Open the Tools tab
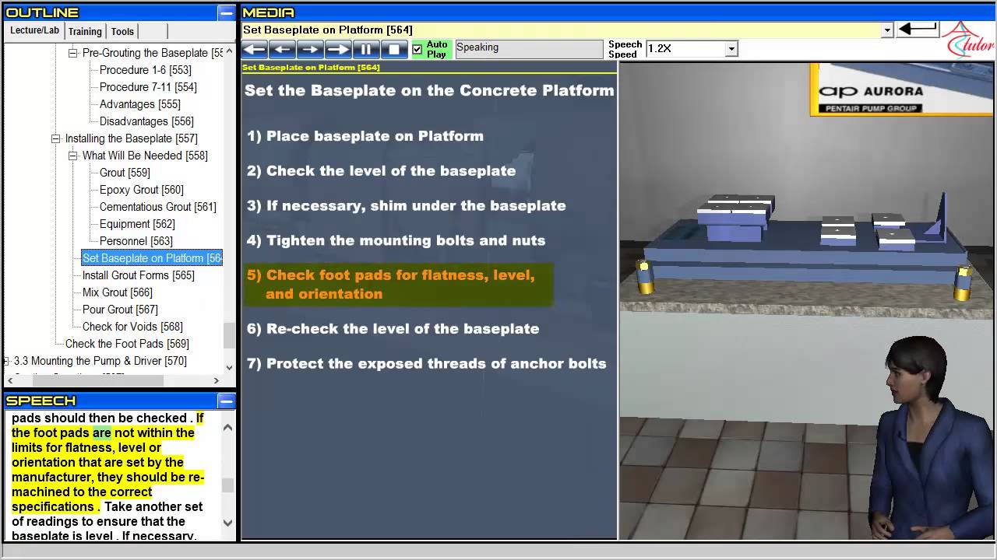This screenshot has width=997, height=560. click(122, 32)
